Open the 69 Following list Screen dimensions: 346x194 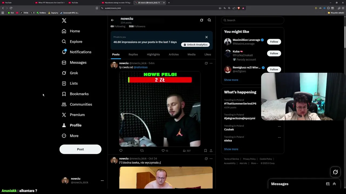point(118,26)
